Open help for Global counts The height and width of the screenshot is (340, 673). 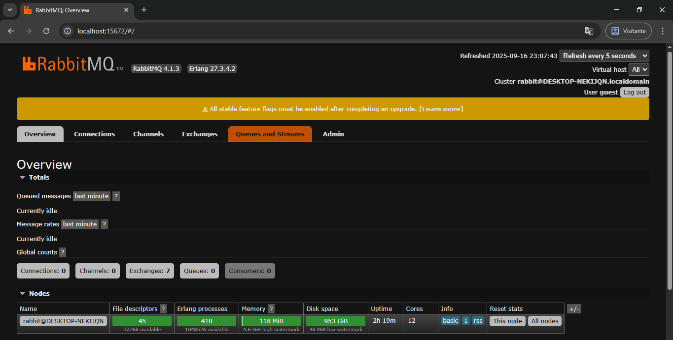point(63,252)
